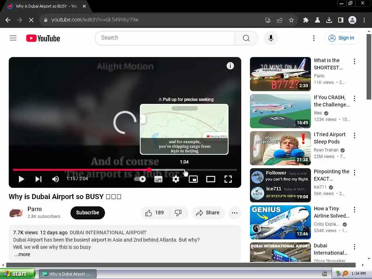The width and height of the screenshot is (372, 279).
Task: Search with voice microphone button
Action: [x=271, y=38]
